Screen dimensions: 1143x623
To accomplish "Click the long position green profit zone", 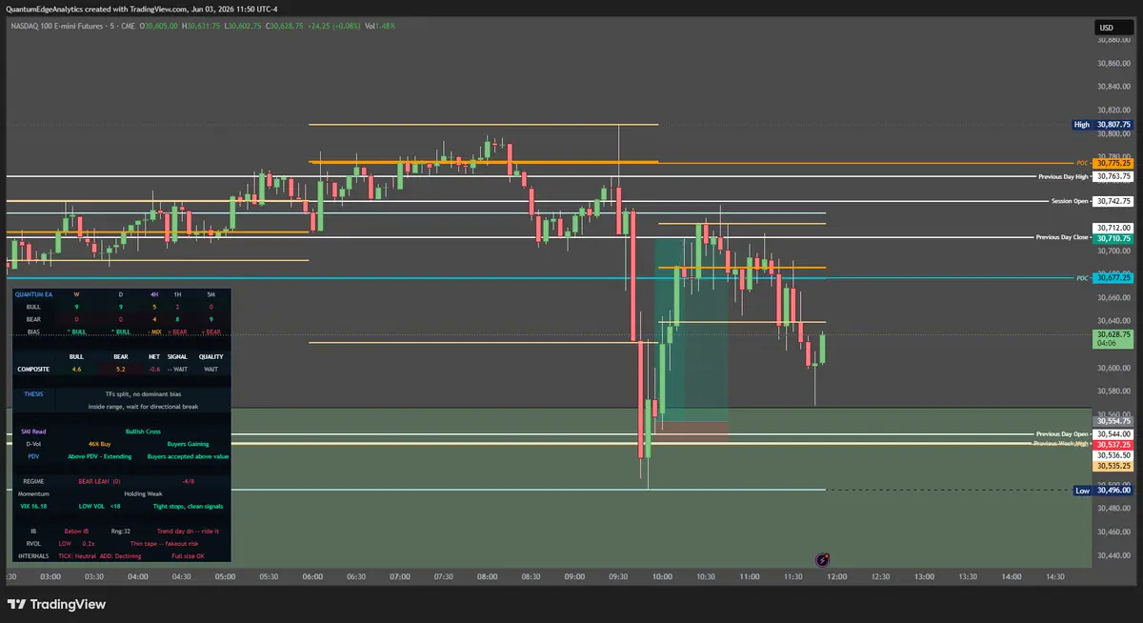I will coord(692,330).
